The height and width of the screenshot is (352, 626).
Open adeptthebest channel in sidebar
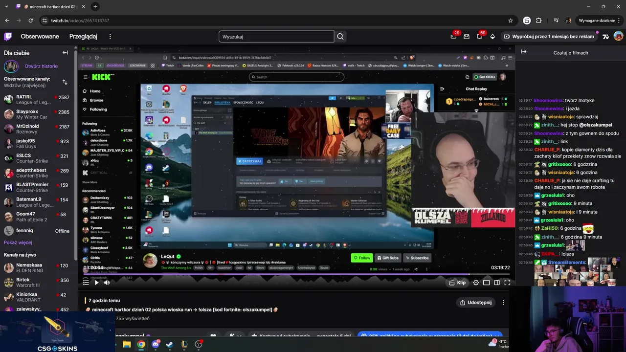pos(37,173)
